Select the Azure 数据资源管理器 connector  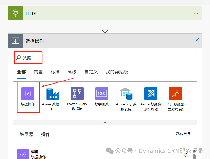(x=151, y=94)
